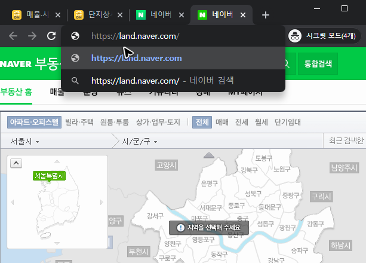Select 월세 deal type filter
Image resolution: width=366 pixels, height=263 pixels.
click(x=261, y=122)
